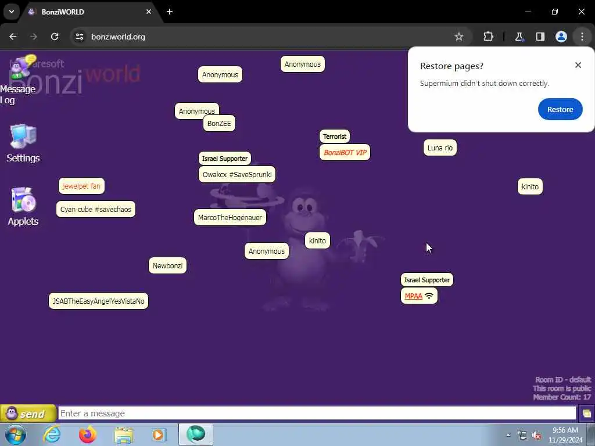595x446 pixels.
Task: Go back to previous page
Action: (x=13, y=37)
